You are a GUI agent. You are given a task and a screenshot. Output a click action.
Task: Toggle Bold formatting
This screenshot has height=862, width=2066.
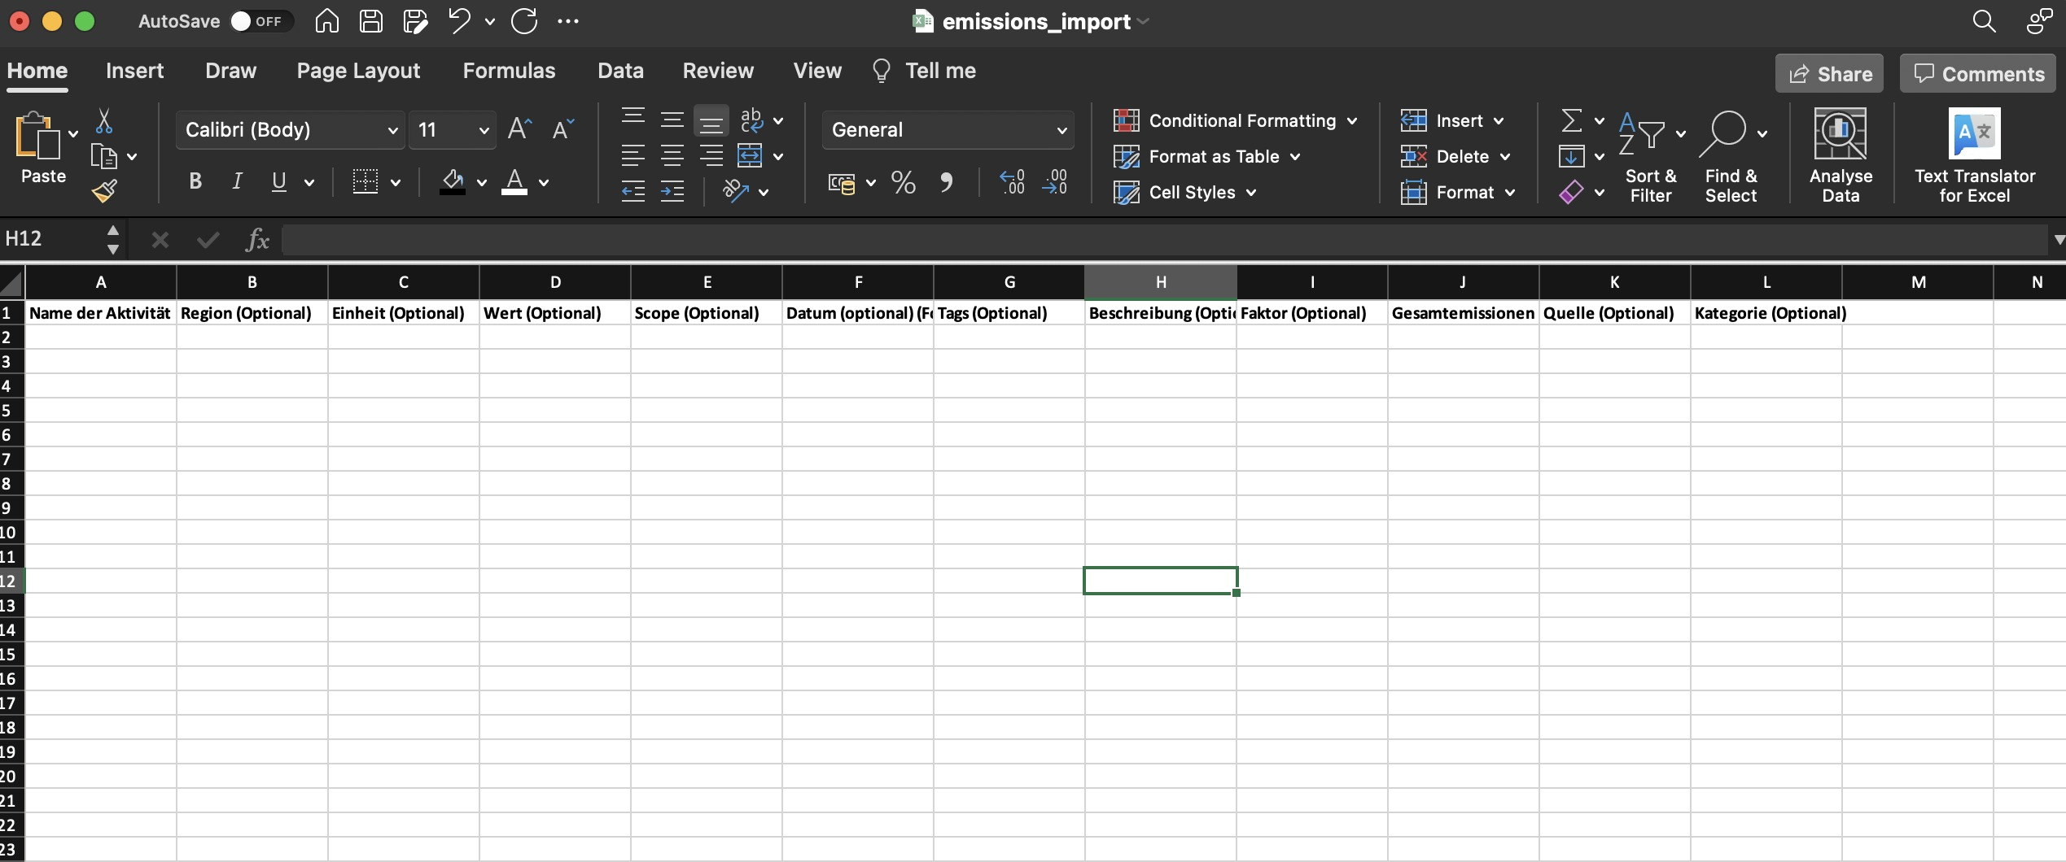pos(195,181)
